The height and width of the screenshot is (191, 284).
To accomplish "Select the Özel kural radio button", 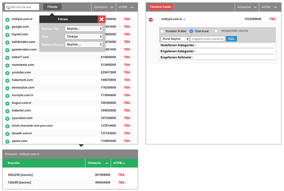I will pos(191,31).
